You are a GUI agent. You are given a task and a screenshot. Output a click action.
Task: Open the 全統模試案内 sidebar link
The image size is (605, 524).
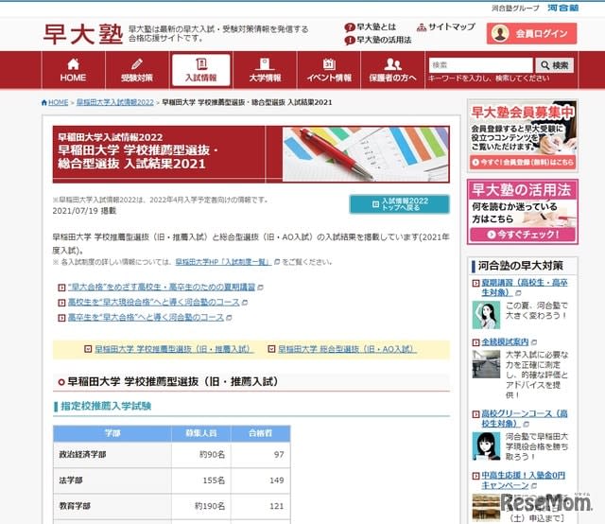click(x=505, y=342)
